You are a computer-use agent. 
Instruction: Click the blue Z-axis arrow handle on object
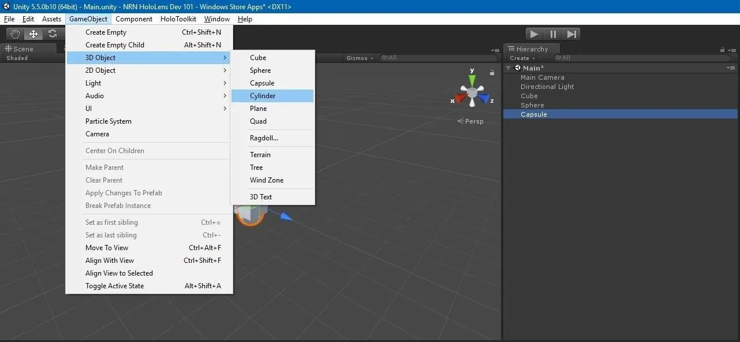[286, 217]
